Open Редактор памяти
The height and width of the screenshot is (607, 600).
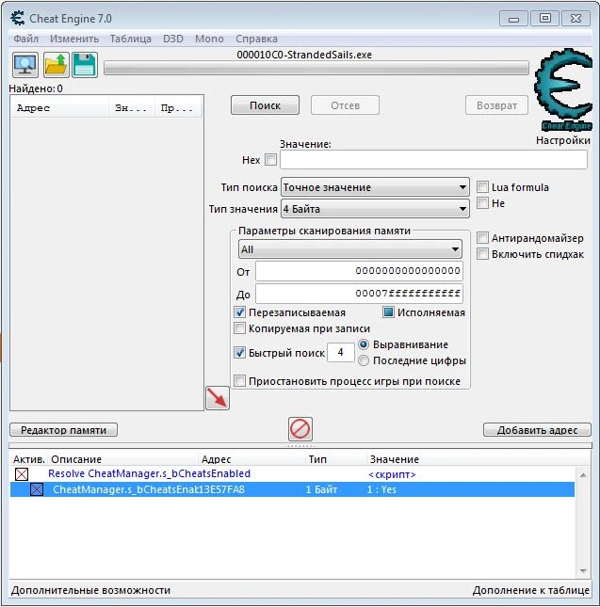[x=63, y=430]
